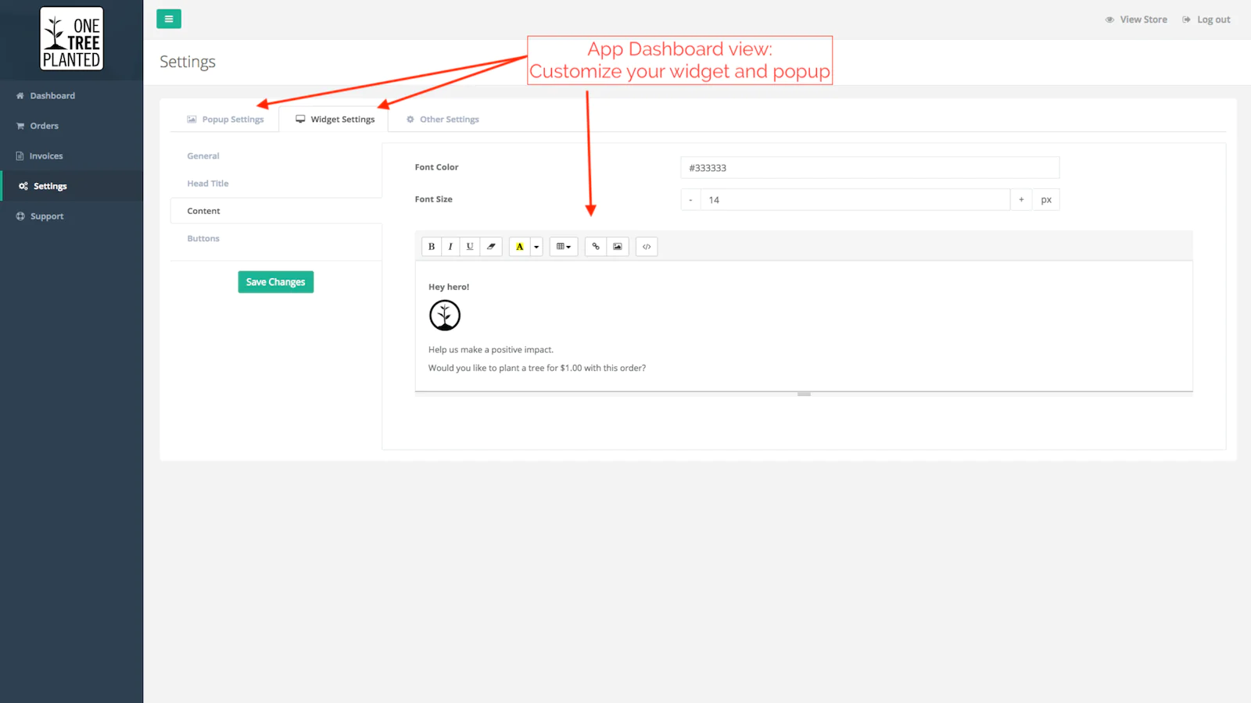Open View Store in the header
1251x703 pixels.
[1136, 20]
